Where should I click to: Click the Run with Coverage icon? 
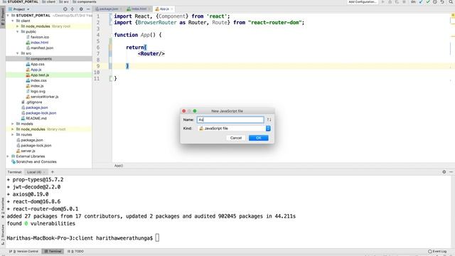(397, 2)
